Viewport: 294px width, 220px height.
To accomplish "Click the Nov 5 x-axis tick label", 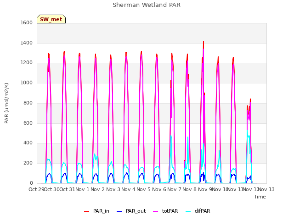I will click(x=144, y=189).
